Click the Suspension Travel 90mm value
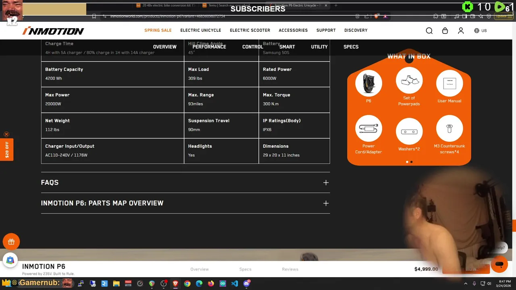The width and height of the screenshot is (516, 290). pyautogui.click(x=194, y=130)
